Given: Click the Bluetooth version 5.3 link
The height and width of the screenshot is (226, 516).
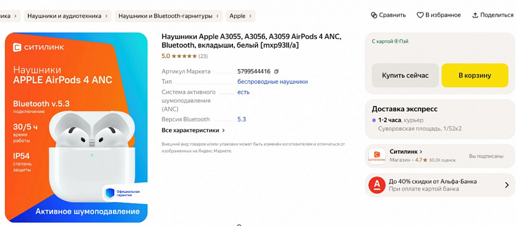Looking at the screenshot, I should [x=242, y=120].
